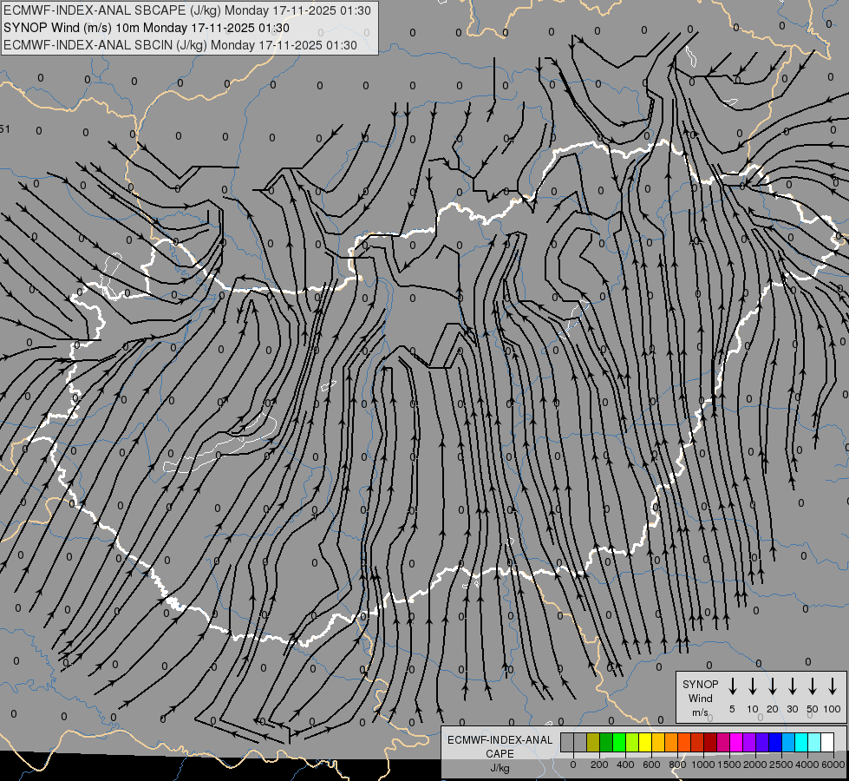849x781 pixels.
Task: Click the 1500 tick label on the CAPE scale
Action: (x=728, y=765)
